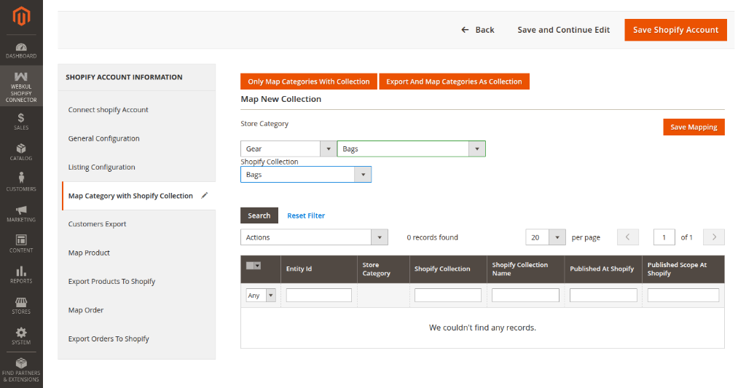Open Map Product tab
The height and width of the screenshot is (388, 746).
point(89,253)
